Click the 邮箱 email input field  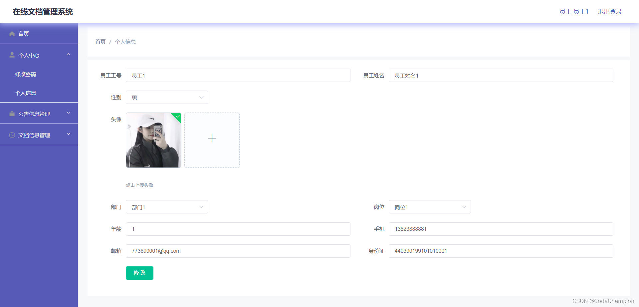click(238, 251)
